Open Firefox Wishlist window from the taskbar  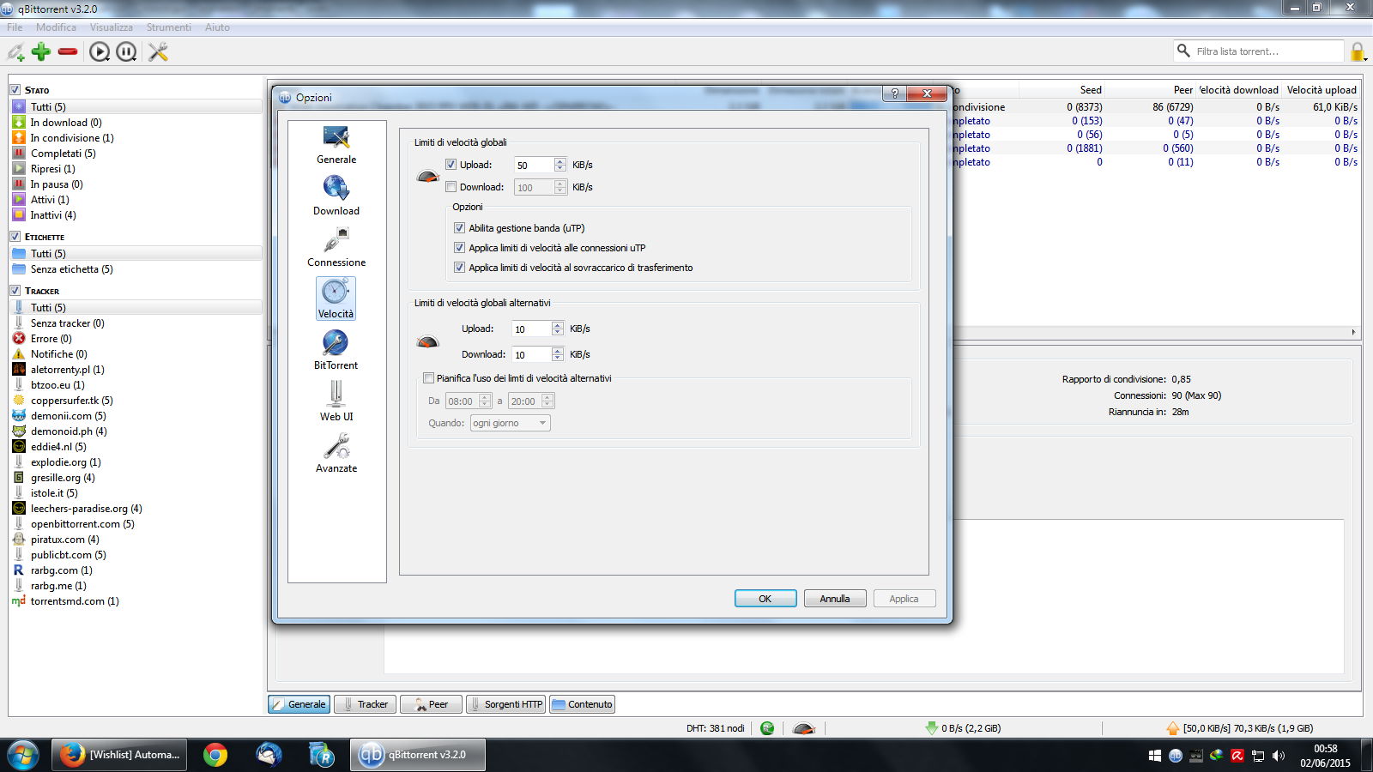tap(119, 755)
